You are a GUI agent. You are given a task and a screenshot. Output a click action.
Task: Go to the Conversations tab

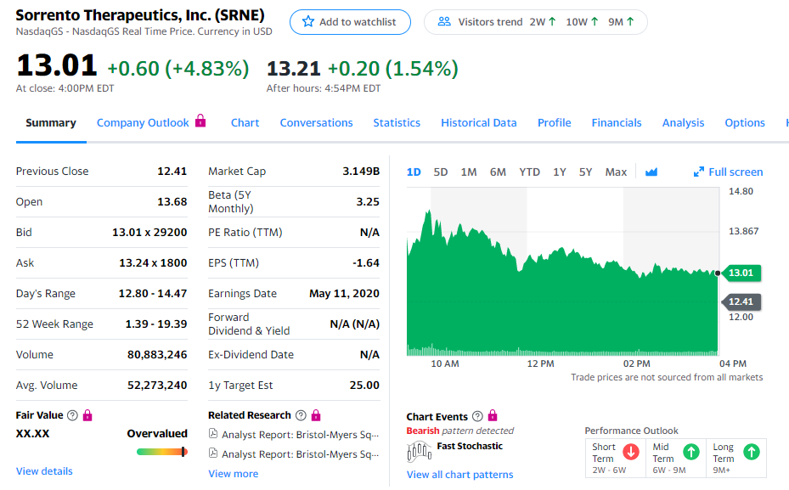(317, 123)
